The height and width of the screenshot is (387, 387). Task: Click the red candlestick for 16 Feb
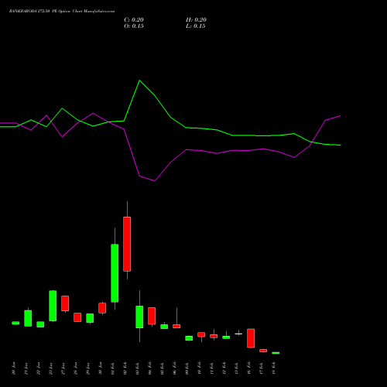coord(251,338)
